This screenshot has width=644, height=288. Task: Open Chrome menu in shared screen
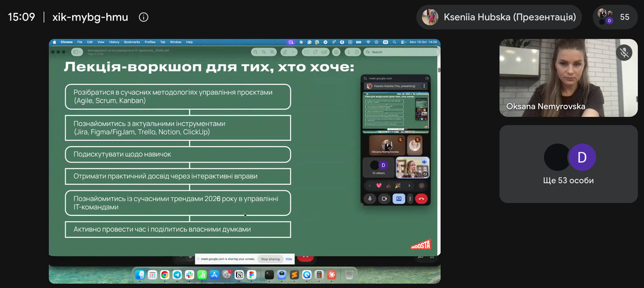coord(66,42)
